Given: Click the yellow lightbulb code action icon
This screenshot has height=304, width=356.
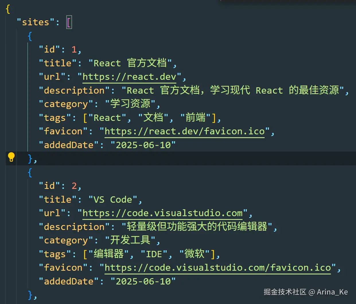Looking at the screenshot, I should point(11,157).
